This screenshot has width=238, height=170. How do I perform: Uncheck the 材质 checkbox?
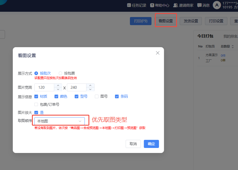tap(36, 96)
